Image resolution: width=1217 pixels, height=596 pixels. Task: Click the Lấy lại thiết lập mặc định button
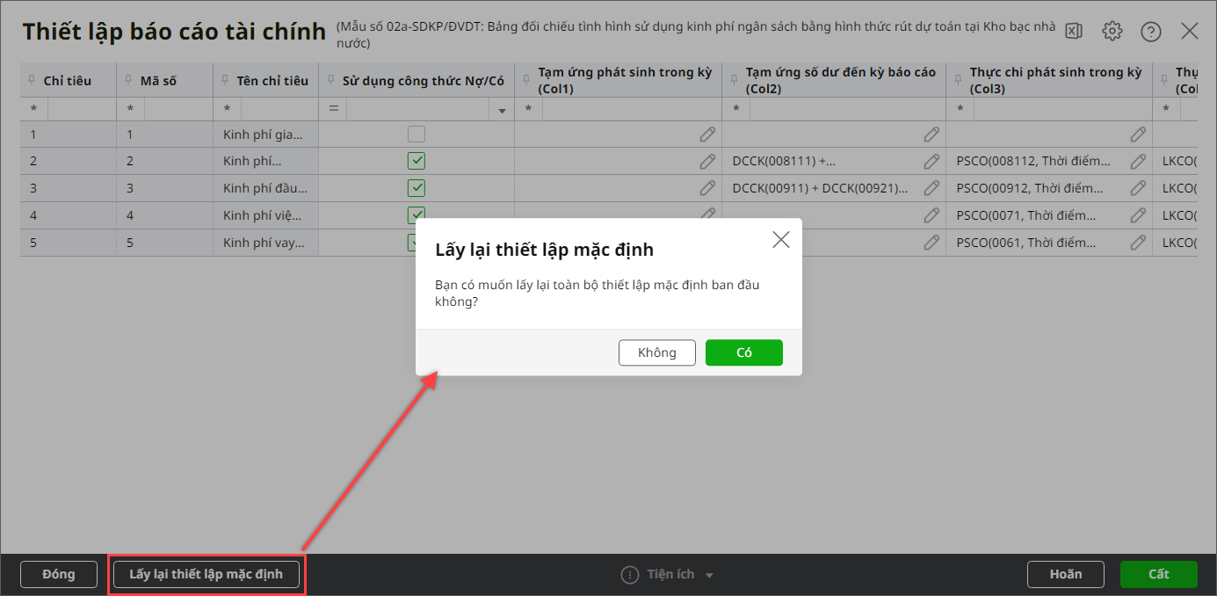pyautogui.click(x=206, y=574)
